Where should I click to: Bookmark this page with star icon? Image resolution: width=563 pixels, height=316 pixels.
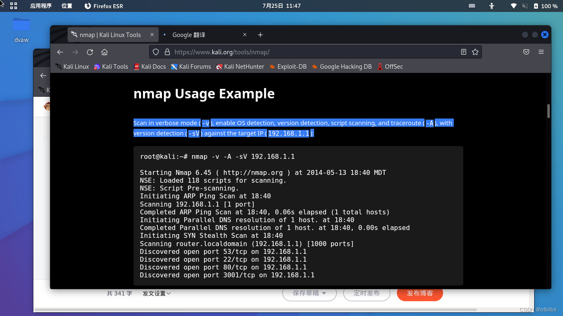coord(475,52)
